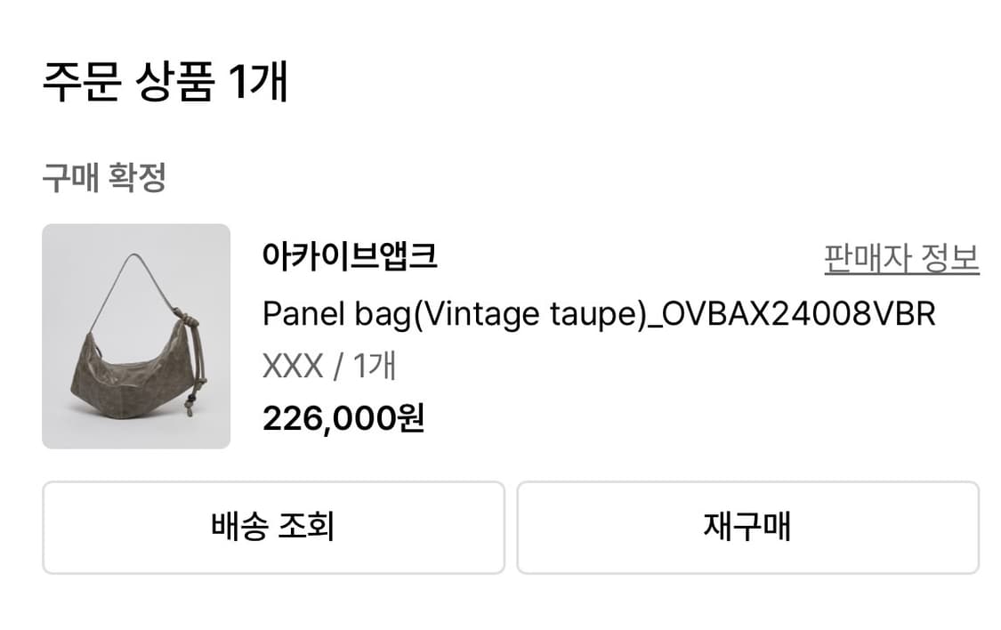The height and width of the screenshot is (630, 1001).
Task: Click the XXX / 1개 option text
Action: 330,366
